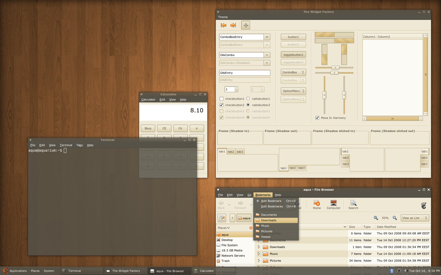Click the Bluetooth icon in the system tray
The height and width of the screenshot is (275, 441).
pos(392,271)
